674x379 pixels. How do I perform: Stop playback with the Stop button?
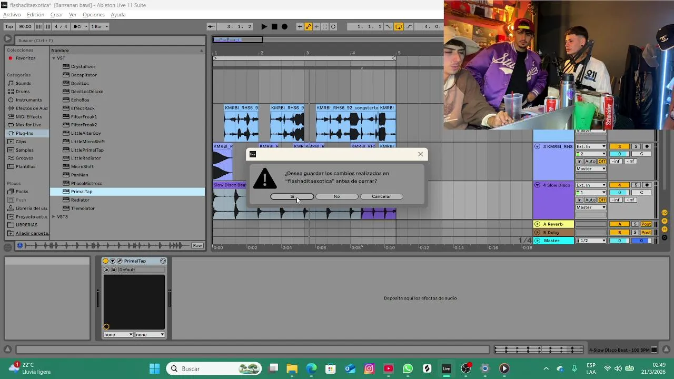click(x=274, y=27)
